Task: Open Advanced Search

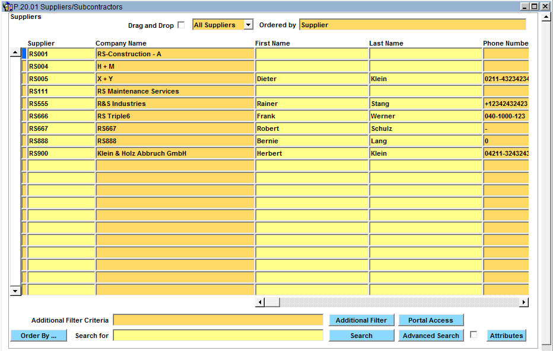Action: pyautogui.click(x=431, y=336)
